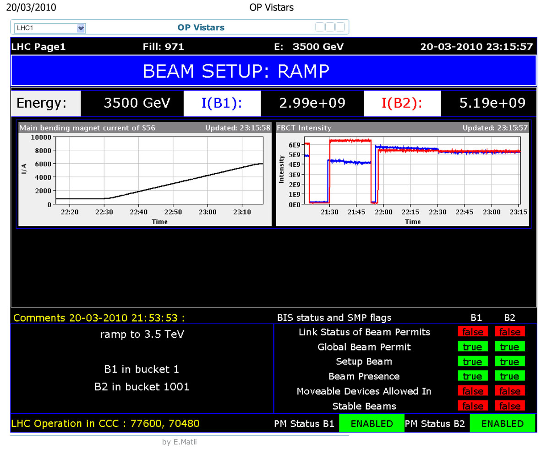Image resolution: width=541 pixels, height=455 pixels.
Task: Click B1 true cell for Setup Beam
Action: tap(473, 362)
